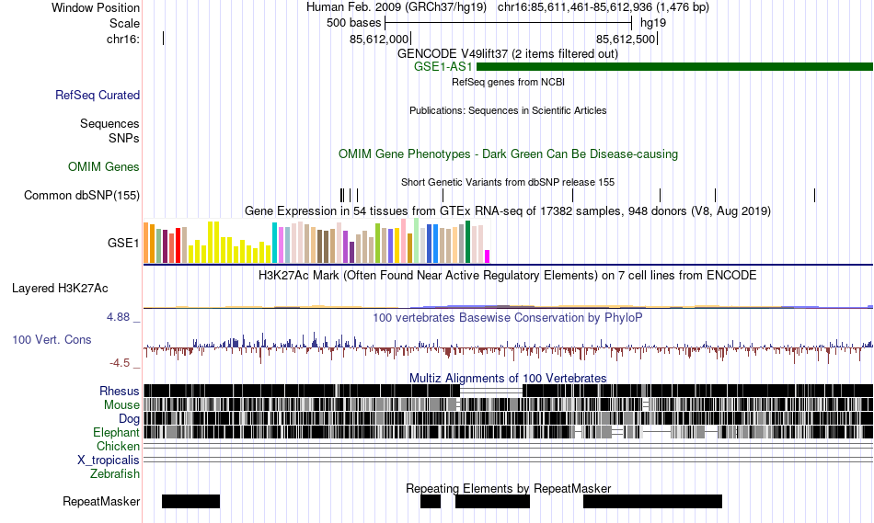Click the -4.5 conservation minimum value
The height and width of the screenshot is (523, 874).
pyautogui.click(x=120, y=363)
